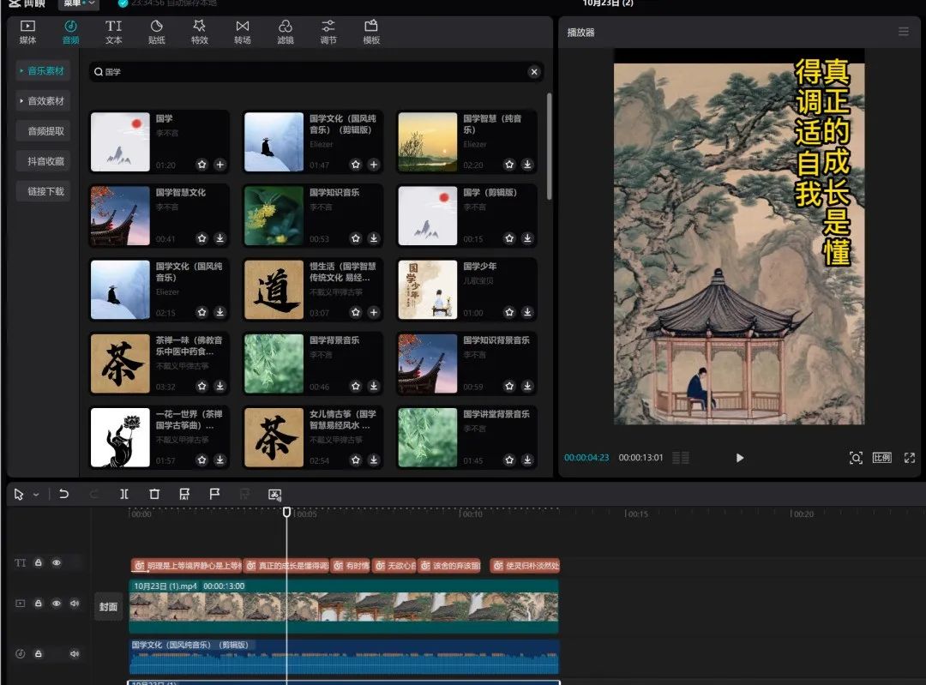Clear the search box text
Viewport: 926px width, 685px height.
click(534, 71)
